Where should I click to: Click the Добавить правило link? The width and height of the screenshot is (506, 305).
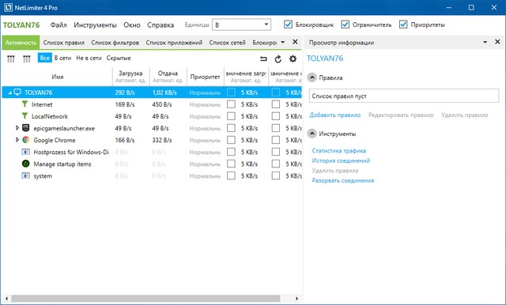pyautogui.click(x=335, y=115)
